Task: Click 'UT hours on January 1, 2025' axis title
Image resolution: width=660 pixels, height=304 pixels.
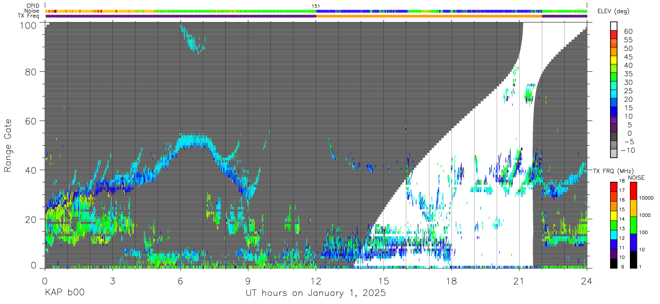Action: coord(316,293)
